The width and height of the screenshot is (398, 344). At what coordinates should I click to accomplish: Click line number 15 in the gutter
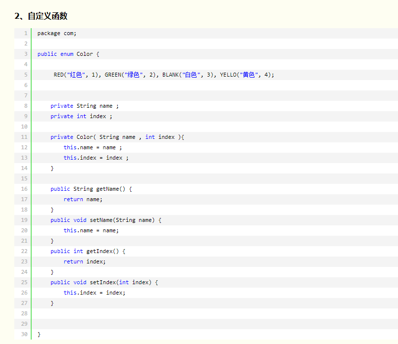[x=24, y=178]
